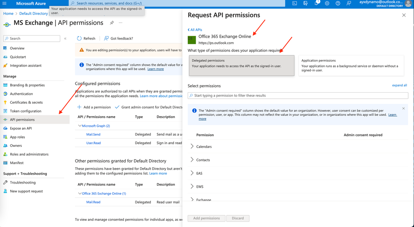Click the Add permissions button
The image size is (414, 227).
pos(206,218)
